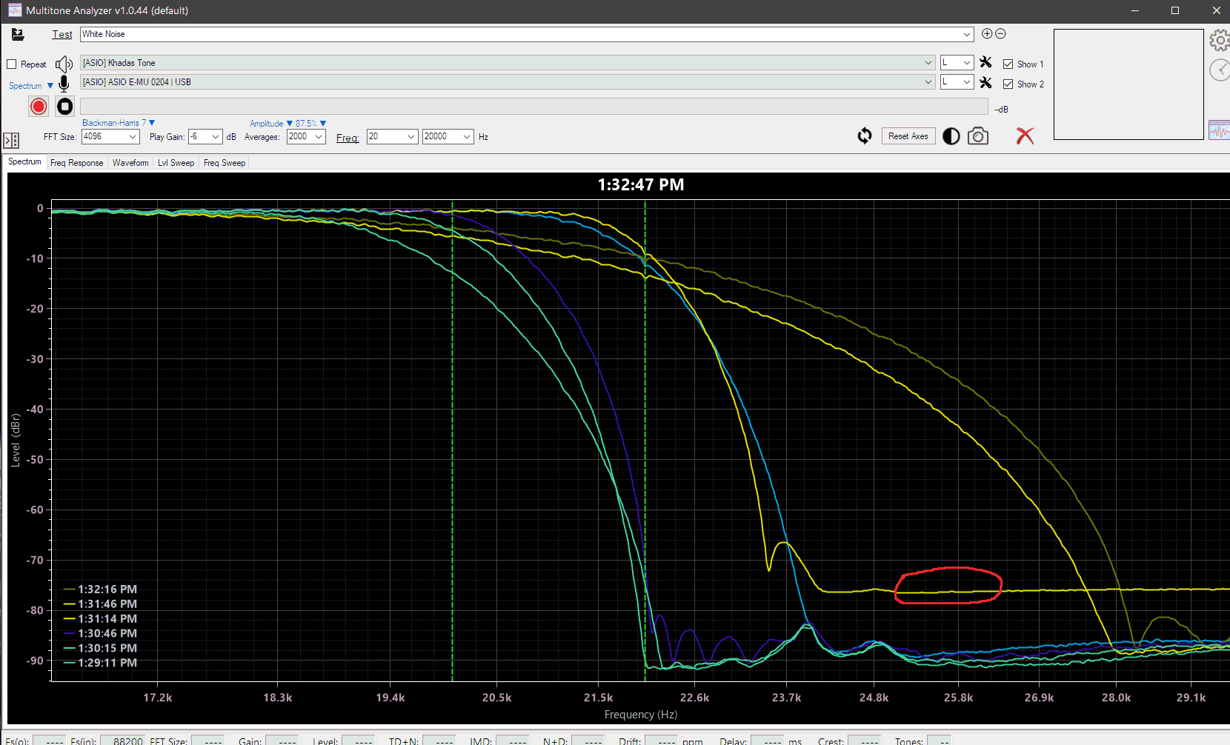Click the underlined Test label
This screenshot has width=1230, height=745.
tap(62, 34)
